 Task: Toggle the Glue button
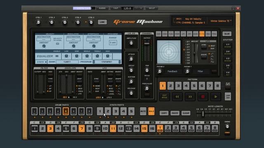point(227,34)
